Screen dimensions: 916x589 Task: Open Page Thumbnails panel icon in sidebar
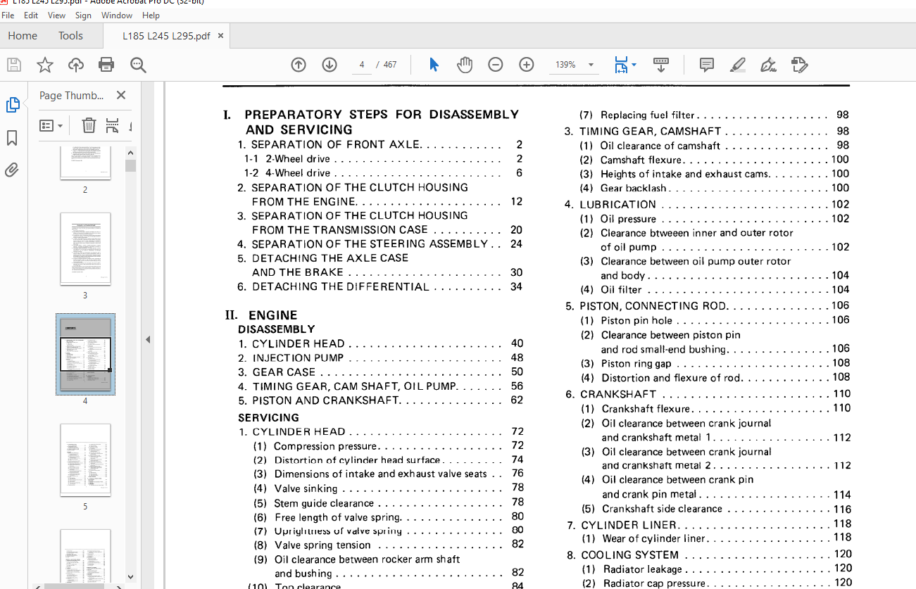(x=12, y=105)
